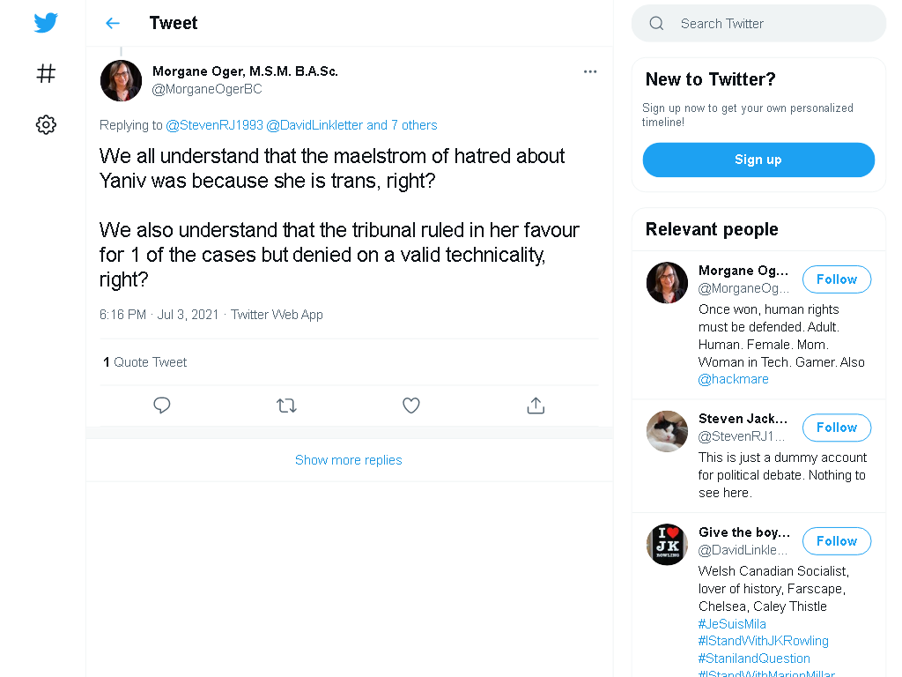Follow Steven Jack account
902x677 pixels.
coord(837,428)
